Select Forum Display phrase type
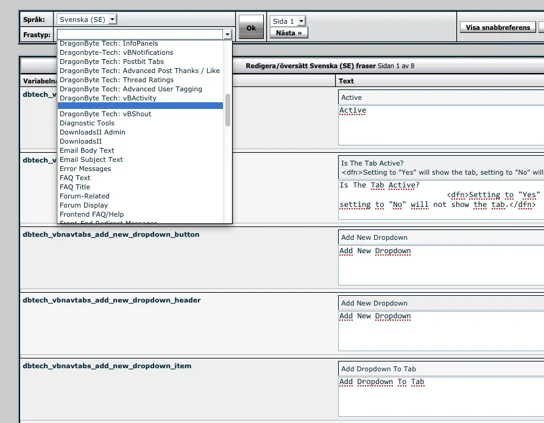The width and height of the screenshot is (544, 423). click(140, 205)
